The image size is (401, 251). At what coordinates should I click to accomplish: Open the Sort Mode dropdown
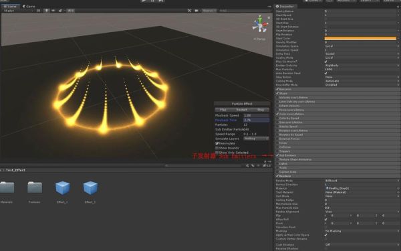[362, 196]
